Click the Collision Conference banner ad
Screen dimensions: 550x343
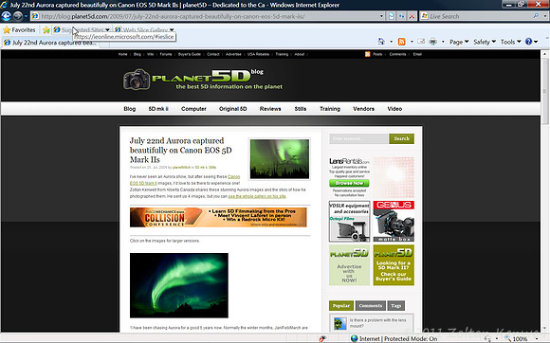(218, 217)
